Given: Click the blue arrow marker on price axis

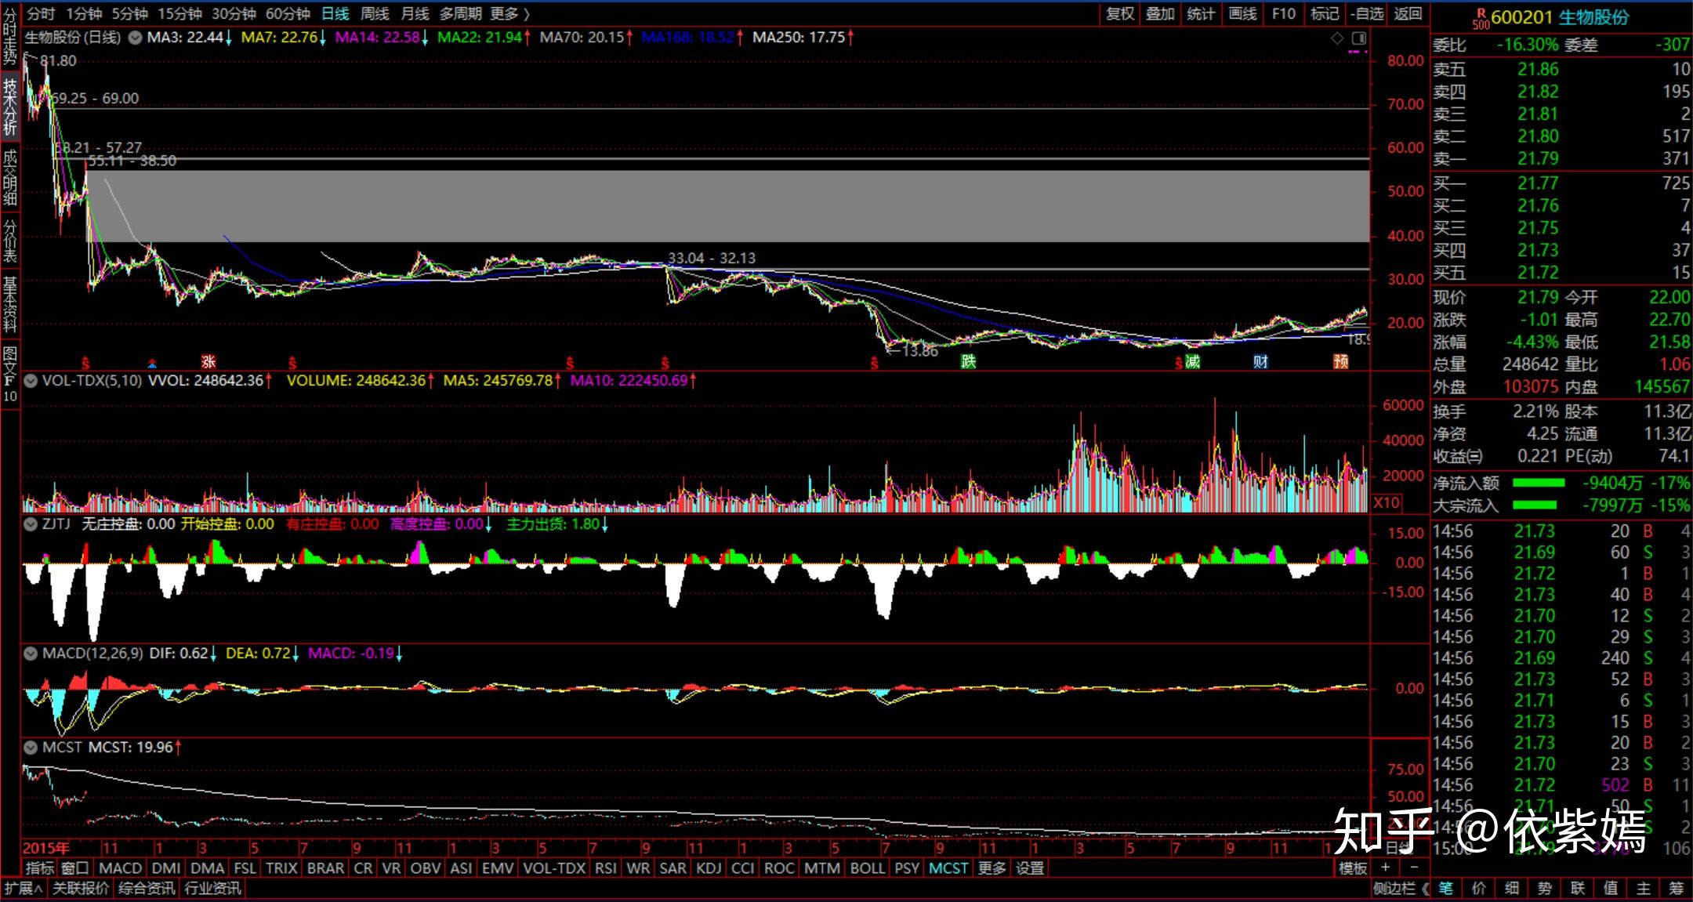Looking at the screenshot, I should [152, 364].
